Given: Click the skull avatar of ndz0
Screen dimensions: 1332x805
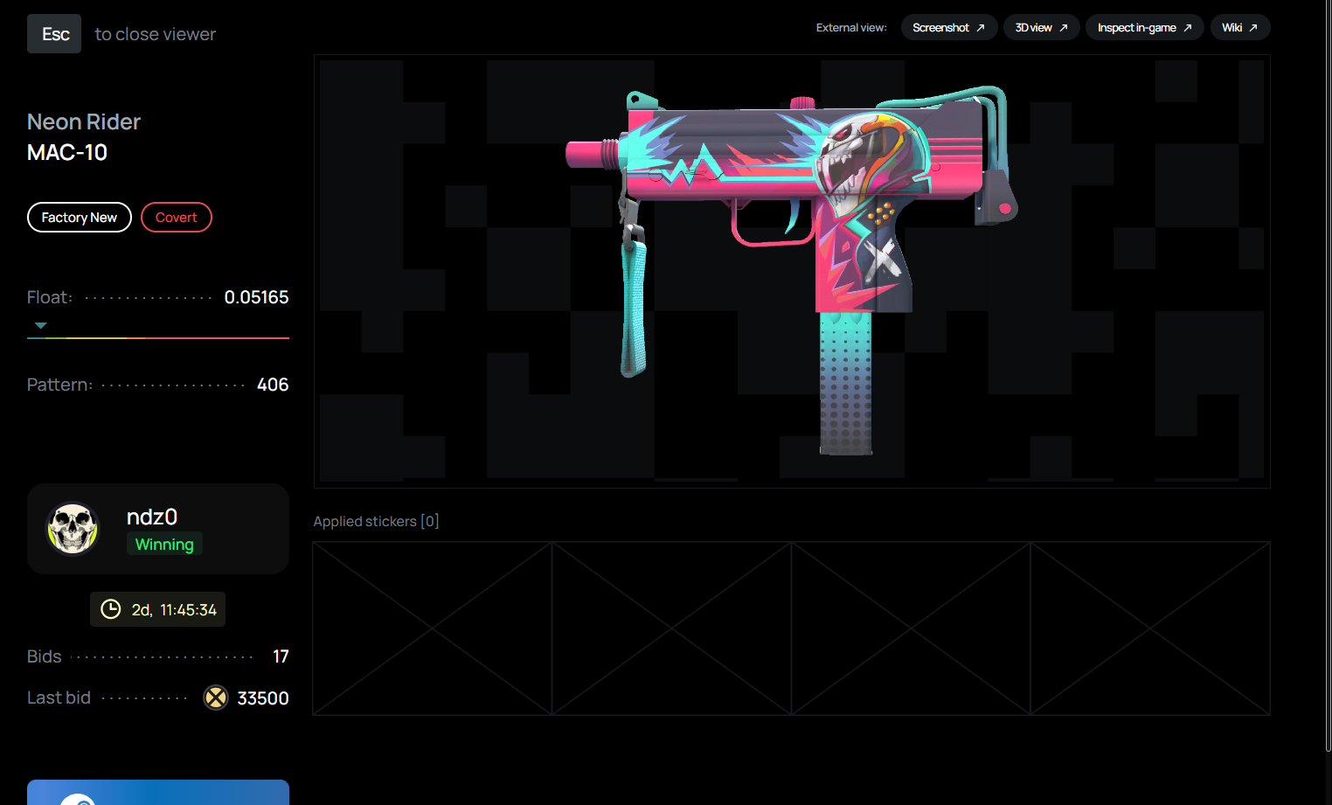Looking at the screenshot, I should [73, 528].
